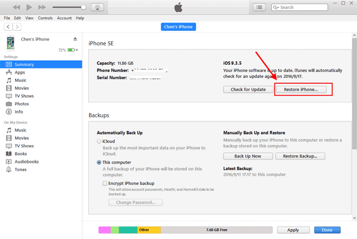Click the 7.60 GB Free storage segment
Viewport: 357px width, 239px height.
click(217, 230)
